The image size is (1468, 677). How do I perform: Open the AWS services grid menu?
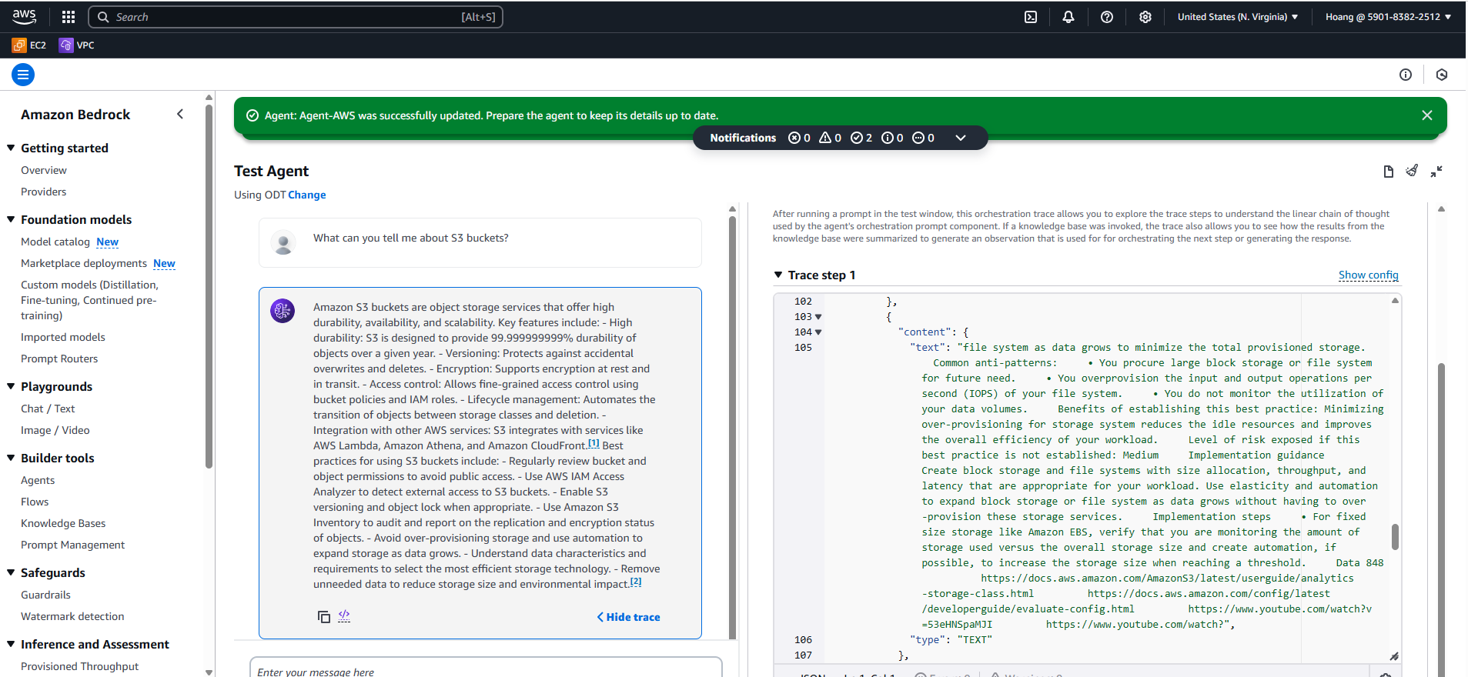[x=69, y=17]
